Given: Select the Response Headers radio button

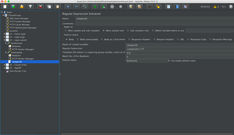Looking at the screenshot, I should 129,39.
